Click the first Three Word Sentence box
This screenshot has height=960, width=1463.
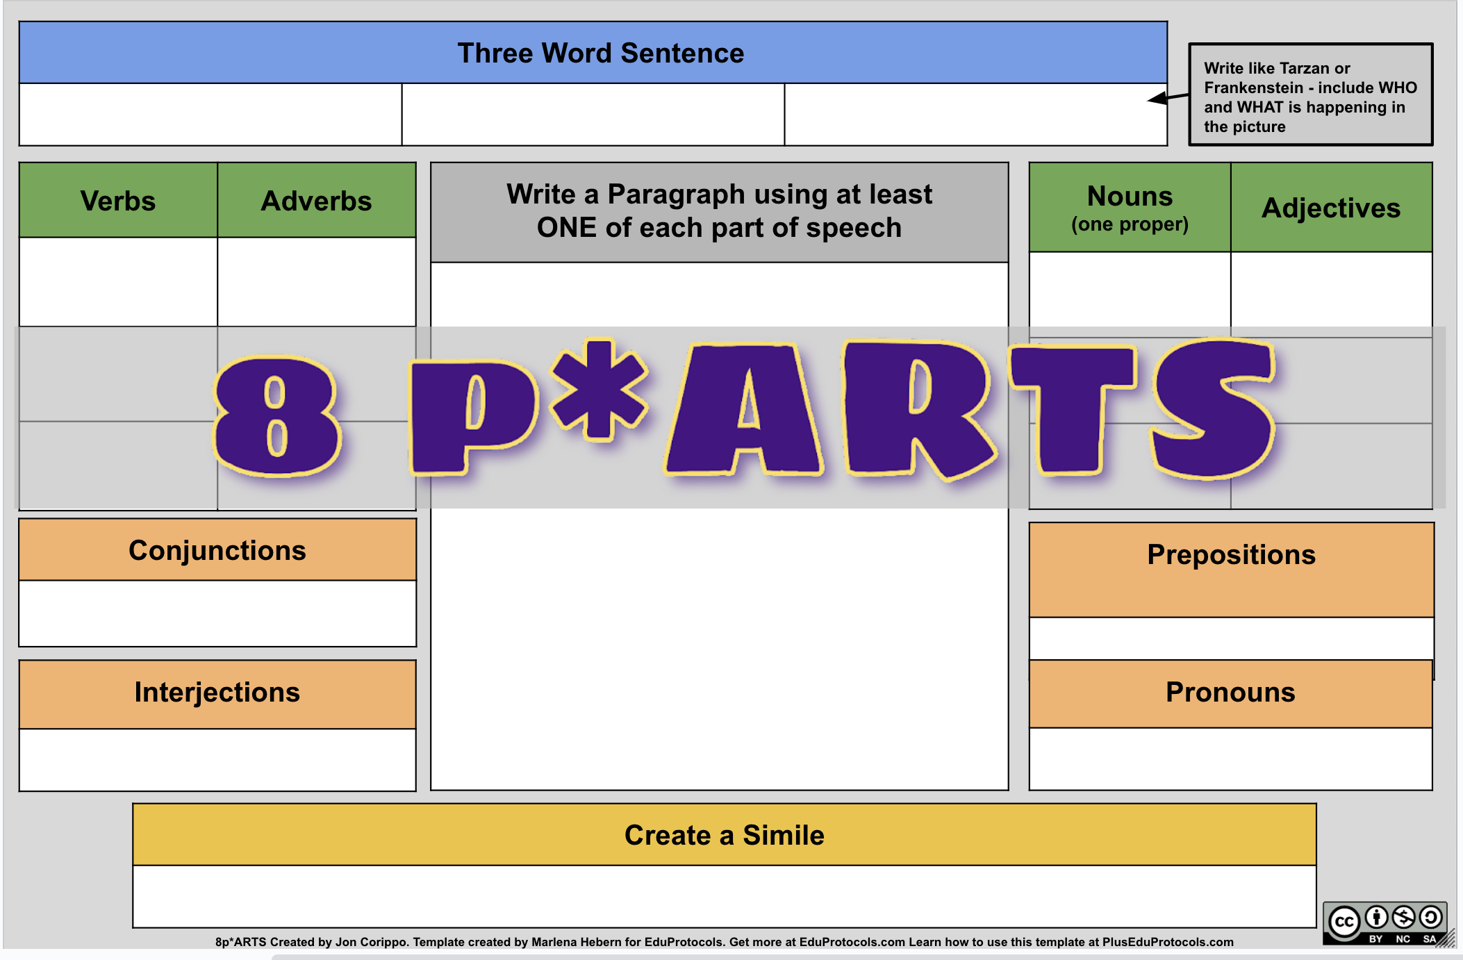[x=210, y=115]
